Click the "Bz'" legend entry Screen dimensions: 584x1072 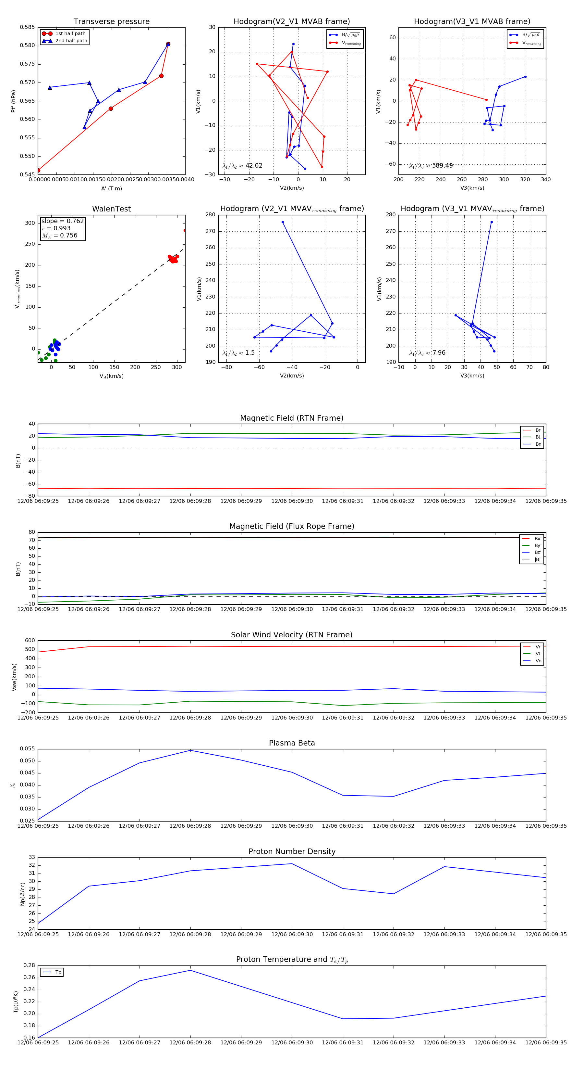point(532,553)
